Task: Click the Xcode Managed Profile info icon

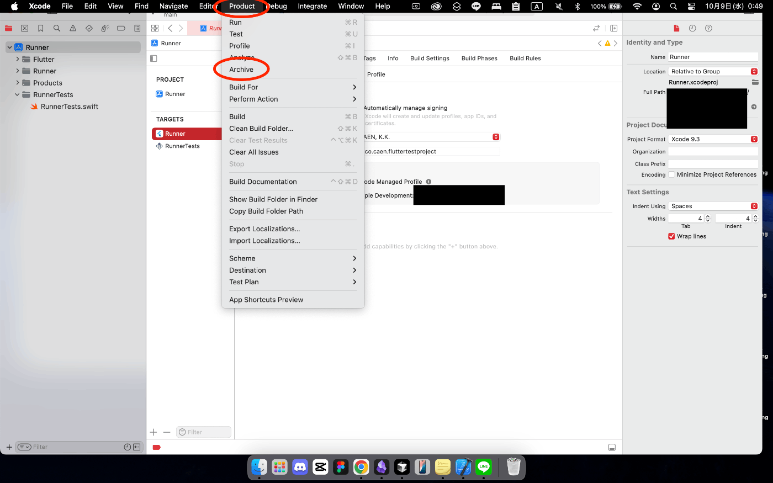Action: point(428,182)
